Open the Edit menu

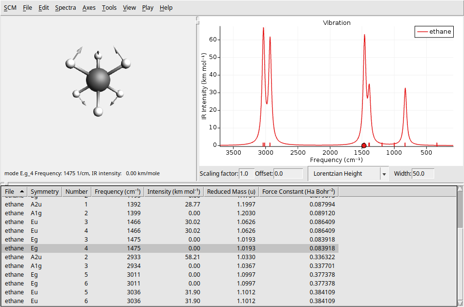(43, 7)
